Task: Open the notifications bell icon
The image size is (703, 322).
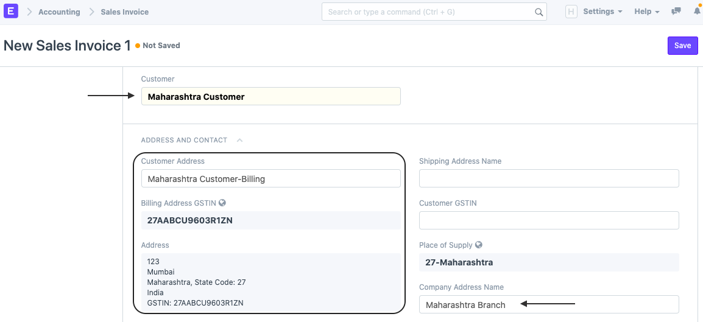Action: (x=697, y=12)
